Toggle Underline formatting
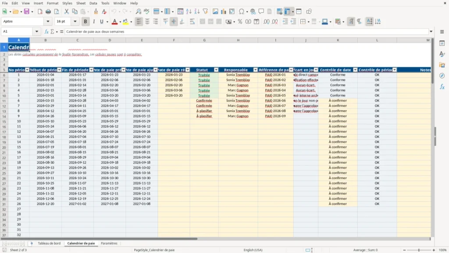 pos(101,22)
